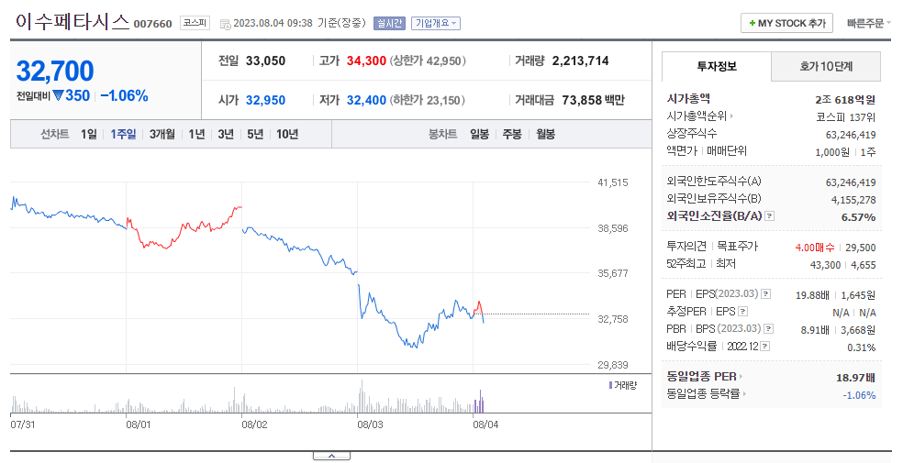Viewport: 903px width, 463px height.
Task: Click the -1.06% change under the price
Action: (x=125, y=96)
